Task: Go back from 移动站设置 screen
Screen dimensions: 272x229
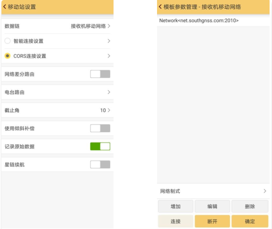Action: [5, 7]
